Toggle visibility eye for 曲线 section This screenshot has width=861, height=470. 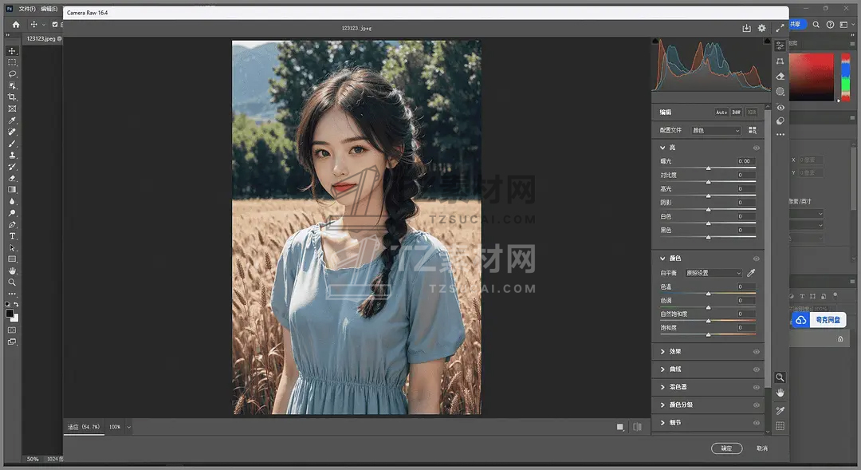click(x=756, y=369)
